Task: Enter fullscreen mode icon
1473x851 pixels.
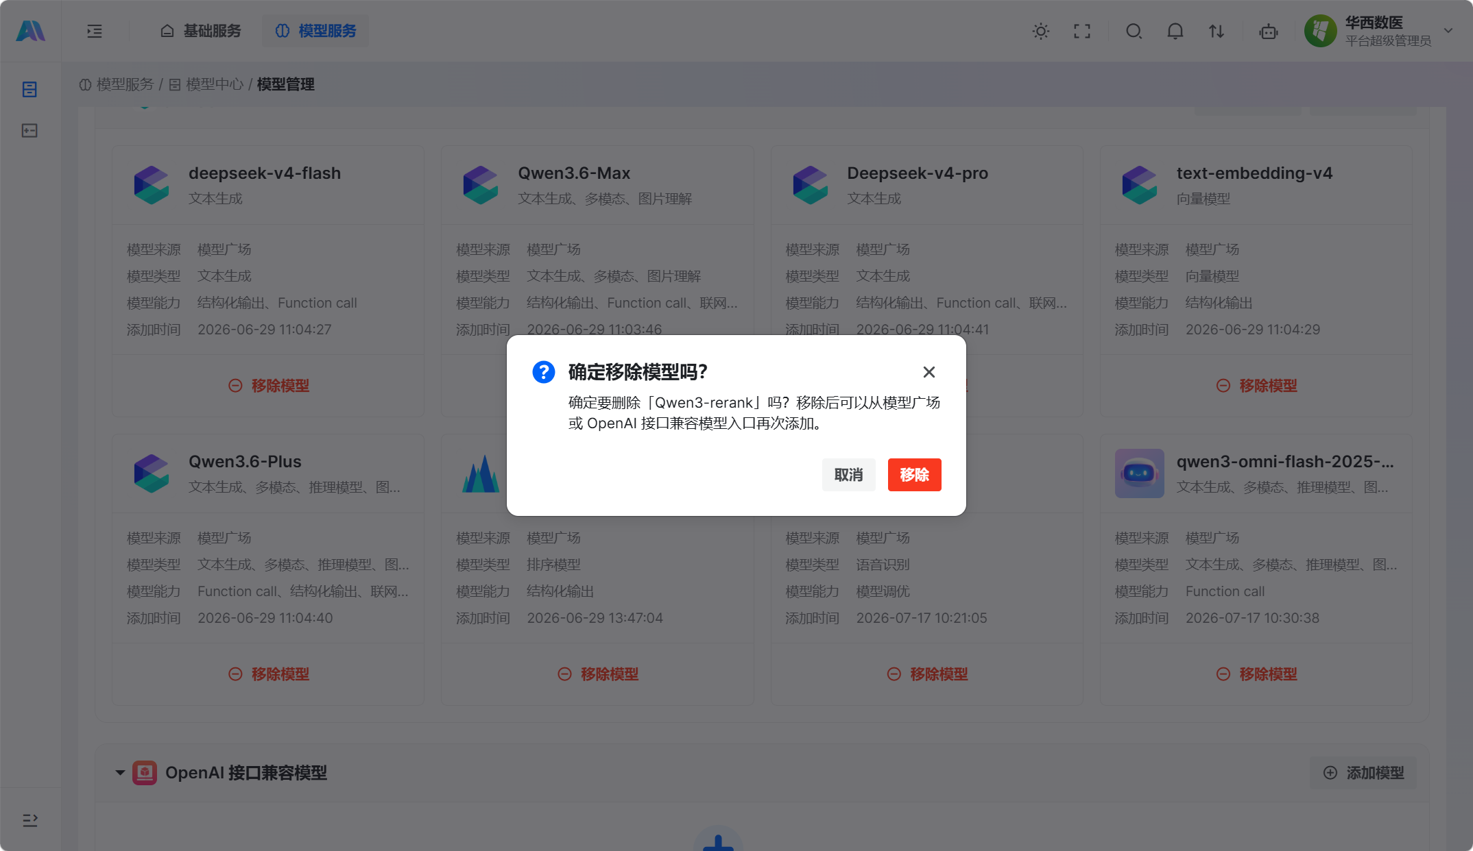Action: pos(1082,31)
